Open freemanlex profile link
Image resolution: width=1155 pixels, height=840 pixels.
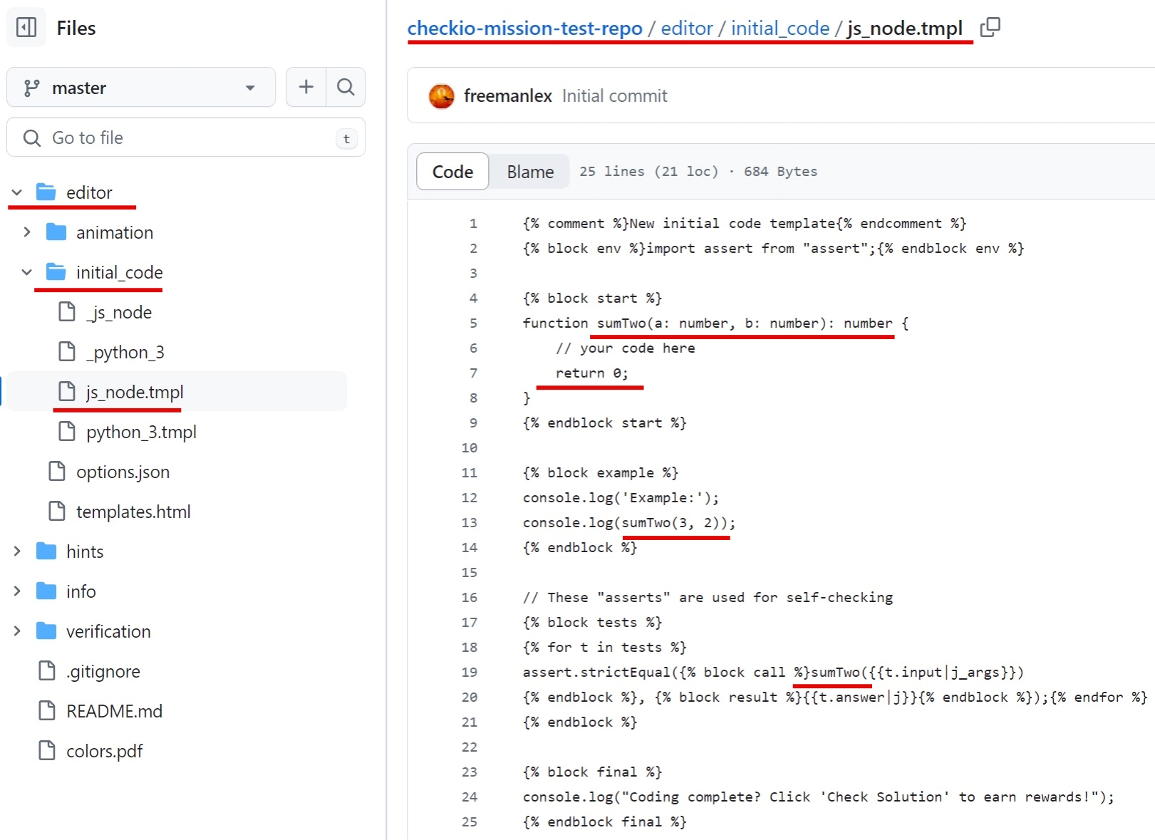point(507,95)
